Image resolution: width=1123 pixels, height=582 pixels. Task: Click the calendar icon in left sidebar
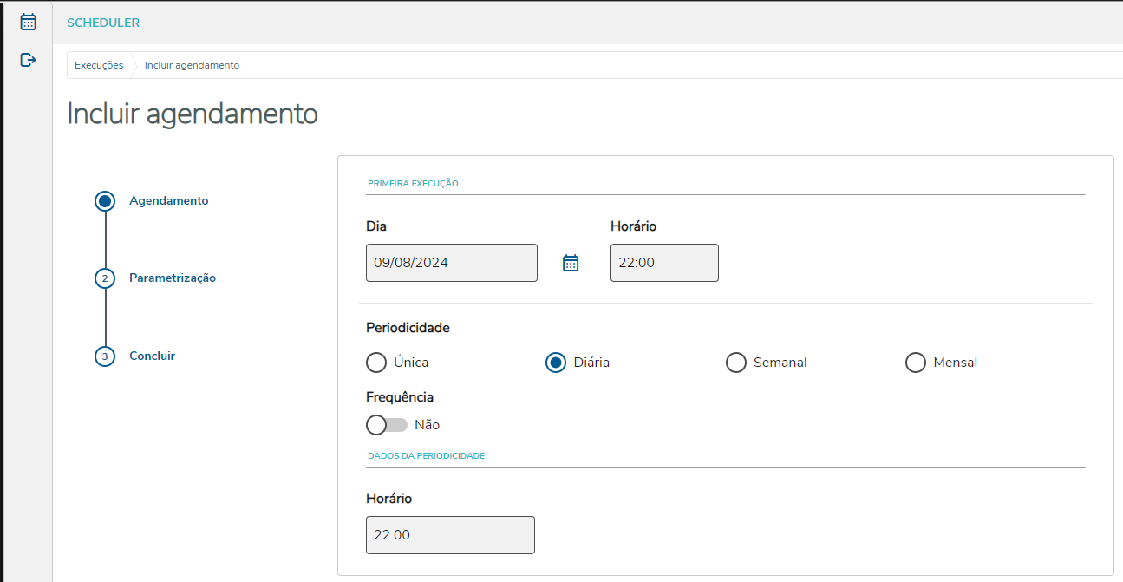tap(29, 22)
